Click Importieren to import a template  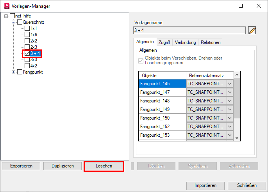pos(205,185)
